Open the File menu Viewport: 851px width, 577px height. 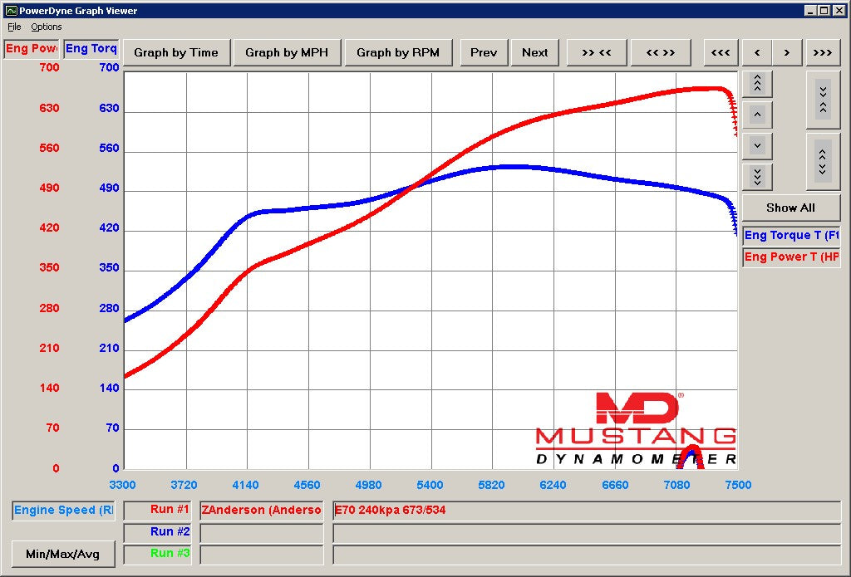(x=14, y=27)
